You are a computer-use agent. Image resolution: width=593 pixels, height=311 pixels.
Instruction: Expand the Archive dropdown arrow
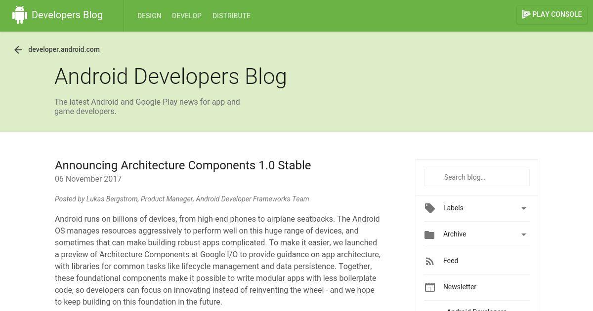[524, 234]
